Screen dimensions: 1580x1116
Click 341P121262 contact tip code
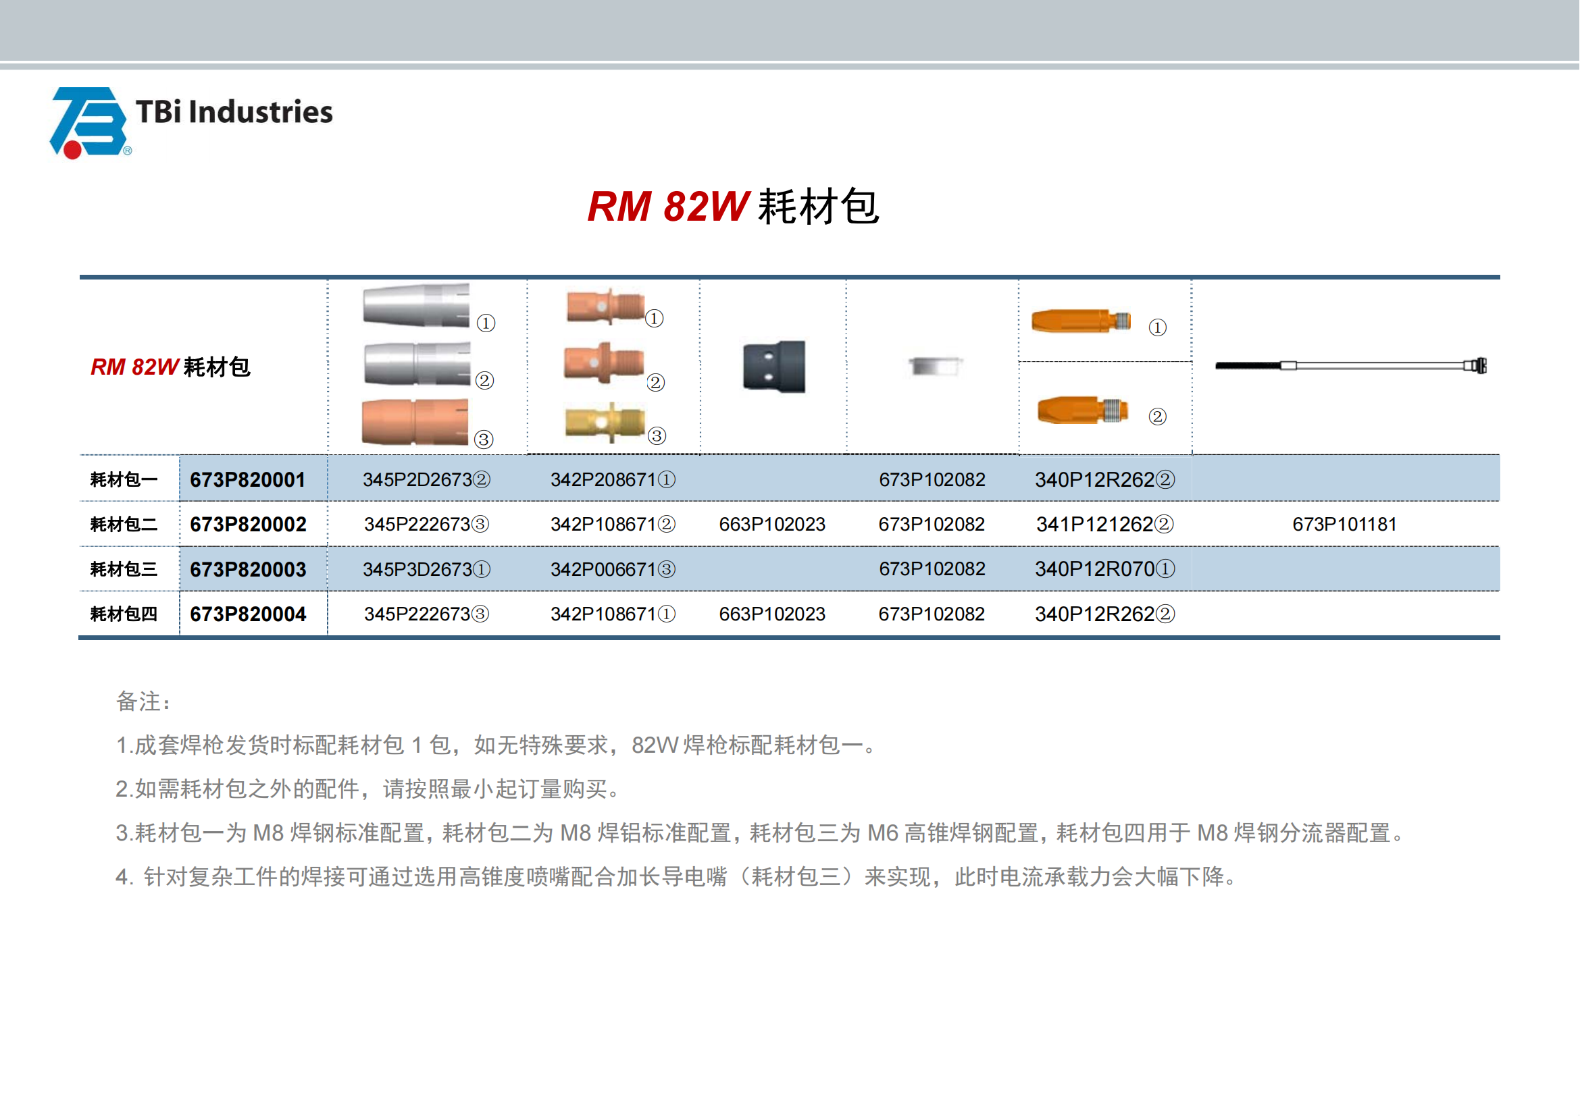1104,524
